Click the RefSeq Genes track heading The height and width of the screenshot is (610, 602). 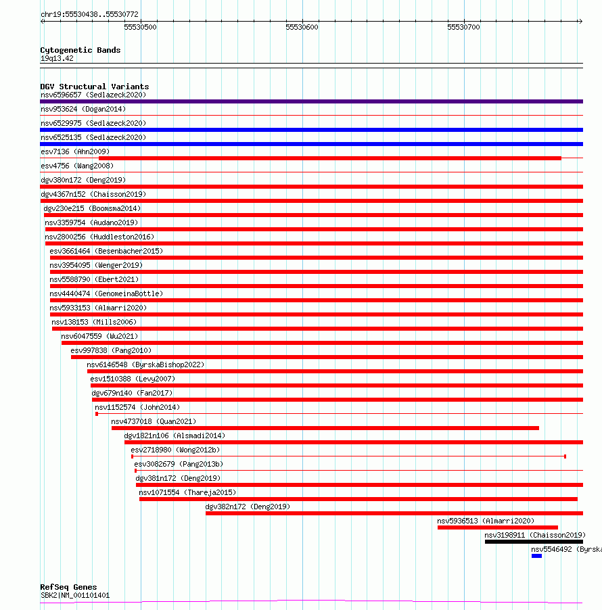pos(68,587)
